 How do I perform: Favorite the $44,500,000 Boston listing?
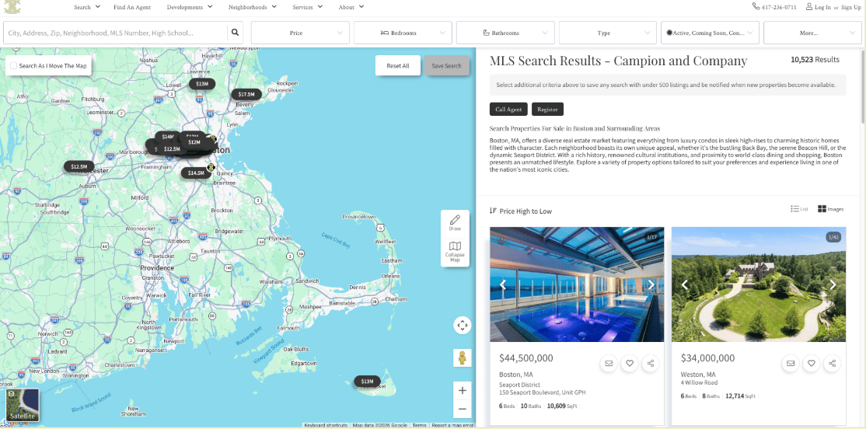(630, 363)
